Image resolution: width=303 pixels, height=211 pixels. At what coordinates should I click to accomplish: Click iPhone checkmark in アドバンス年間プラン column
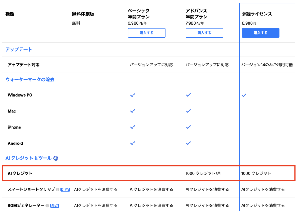pyautogui.click(x=188, y=127)
